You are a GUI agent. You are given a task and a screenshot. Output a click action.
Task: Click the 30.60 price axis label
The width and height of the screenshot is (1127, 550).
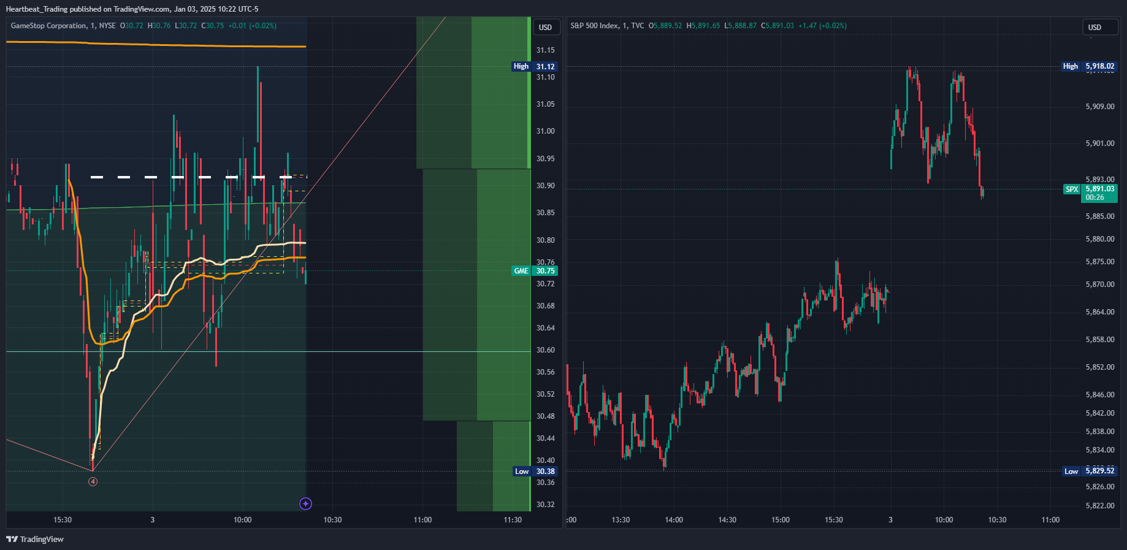545,350
